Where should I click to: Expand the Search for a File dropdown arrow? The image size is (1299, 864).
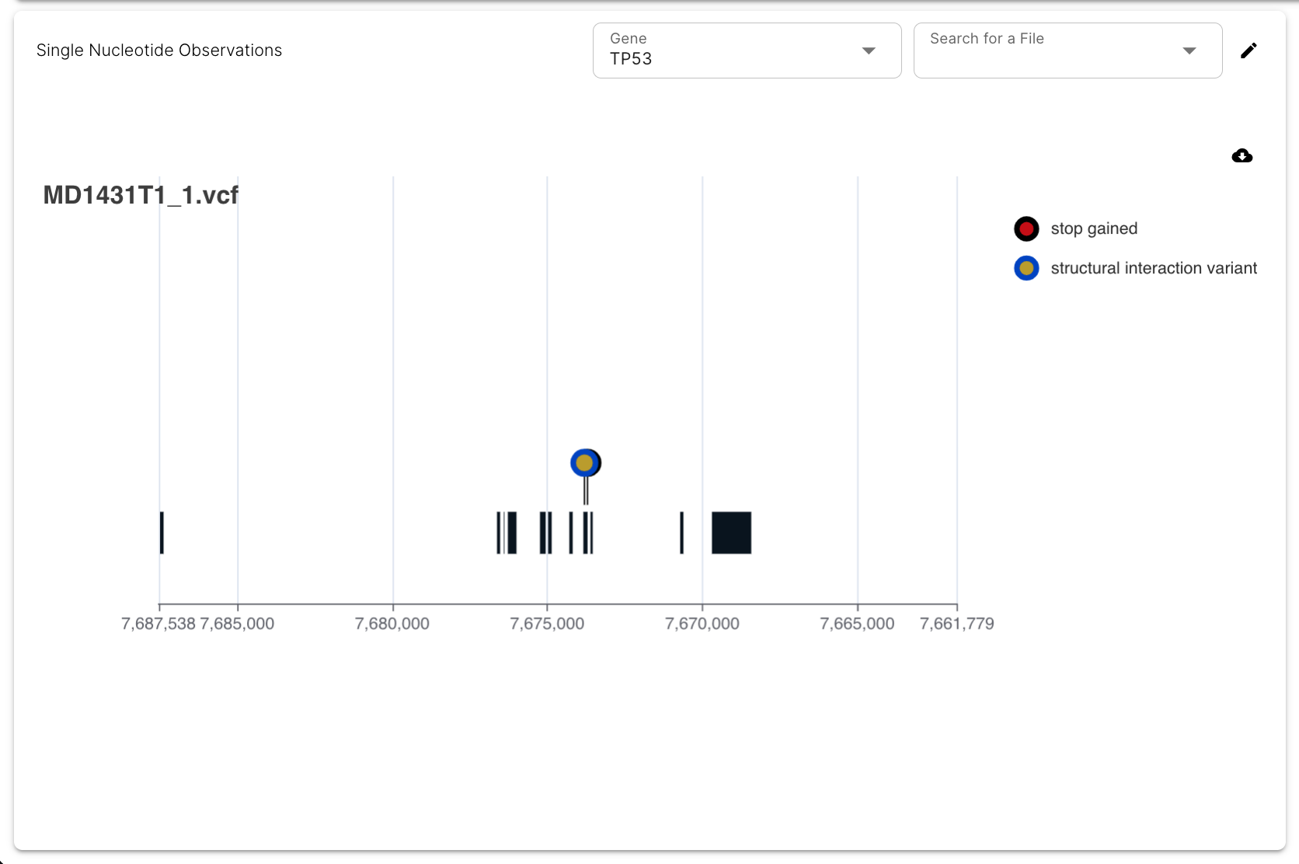click(x=1189, y=51)
